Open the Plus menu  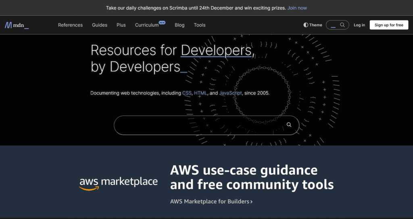[x=121, y=25]
